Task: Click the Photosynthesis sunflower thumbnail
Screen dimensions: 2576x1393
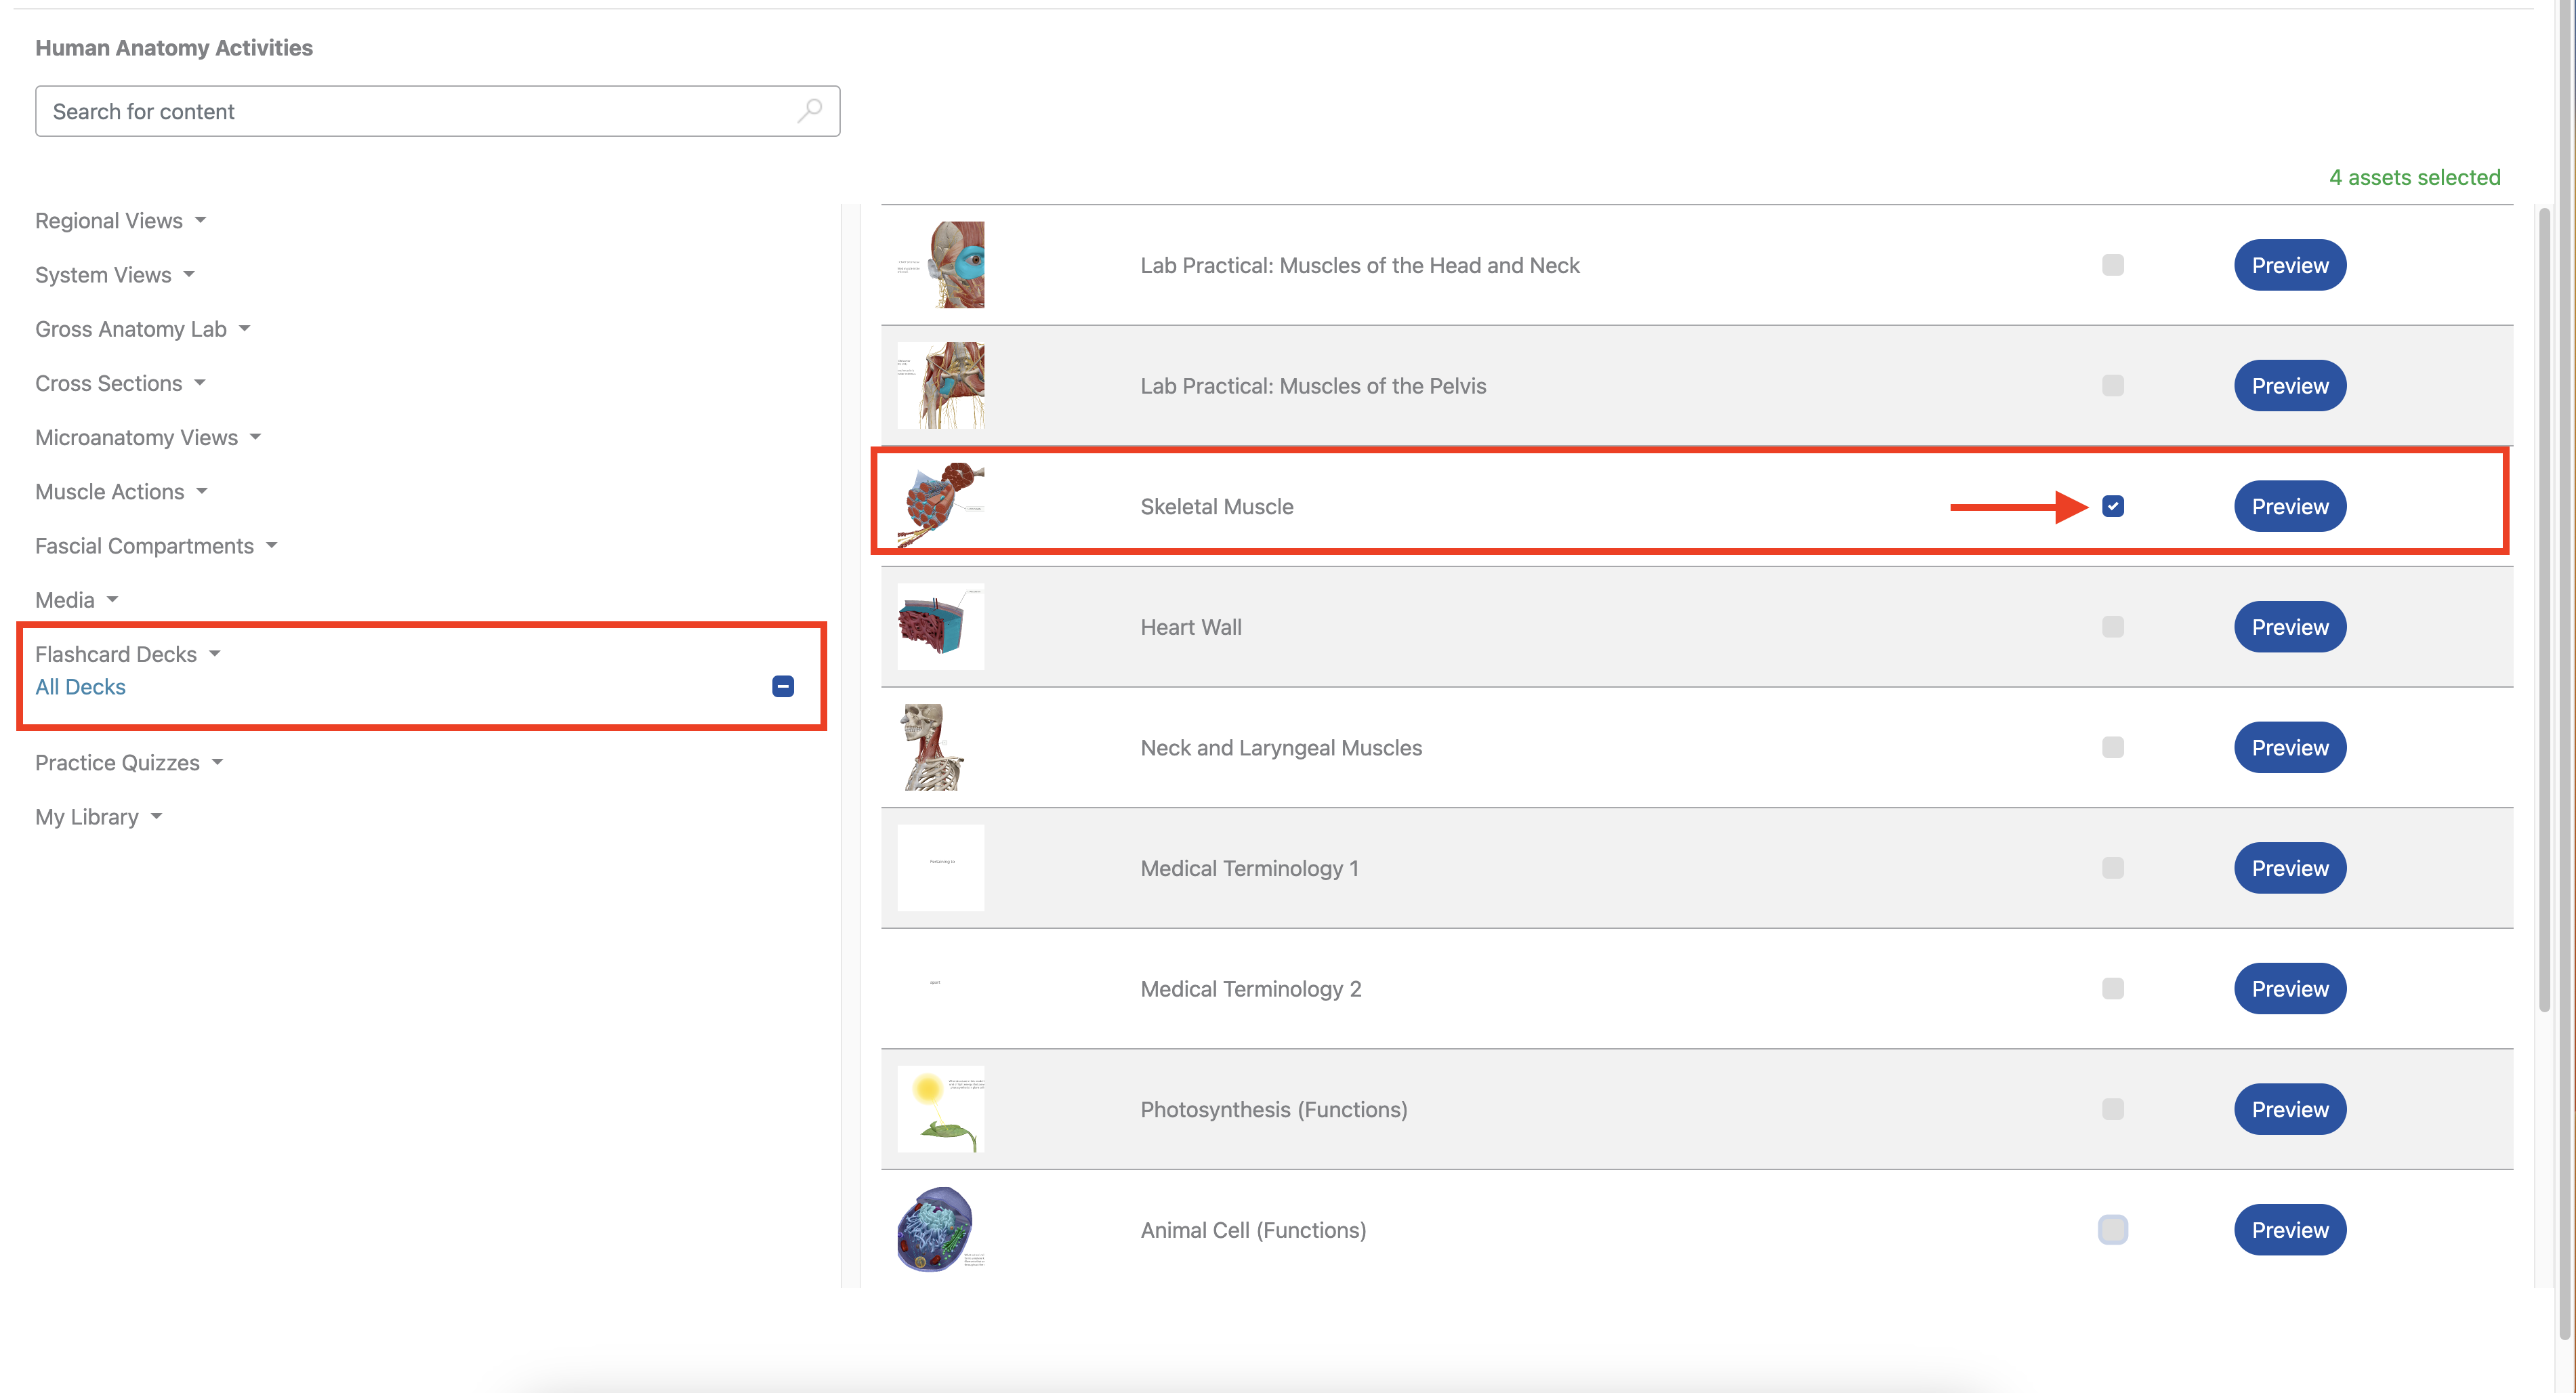Action: coord(940,1109)
